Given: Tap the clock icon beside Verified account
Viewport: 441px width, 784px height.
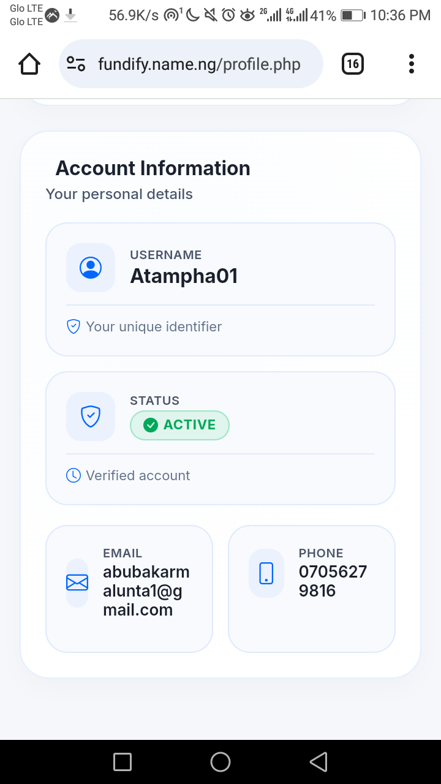Looking at the screenshot, I should point(73,475).
